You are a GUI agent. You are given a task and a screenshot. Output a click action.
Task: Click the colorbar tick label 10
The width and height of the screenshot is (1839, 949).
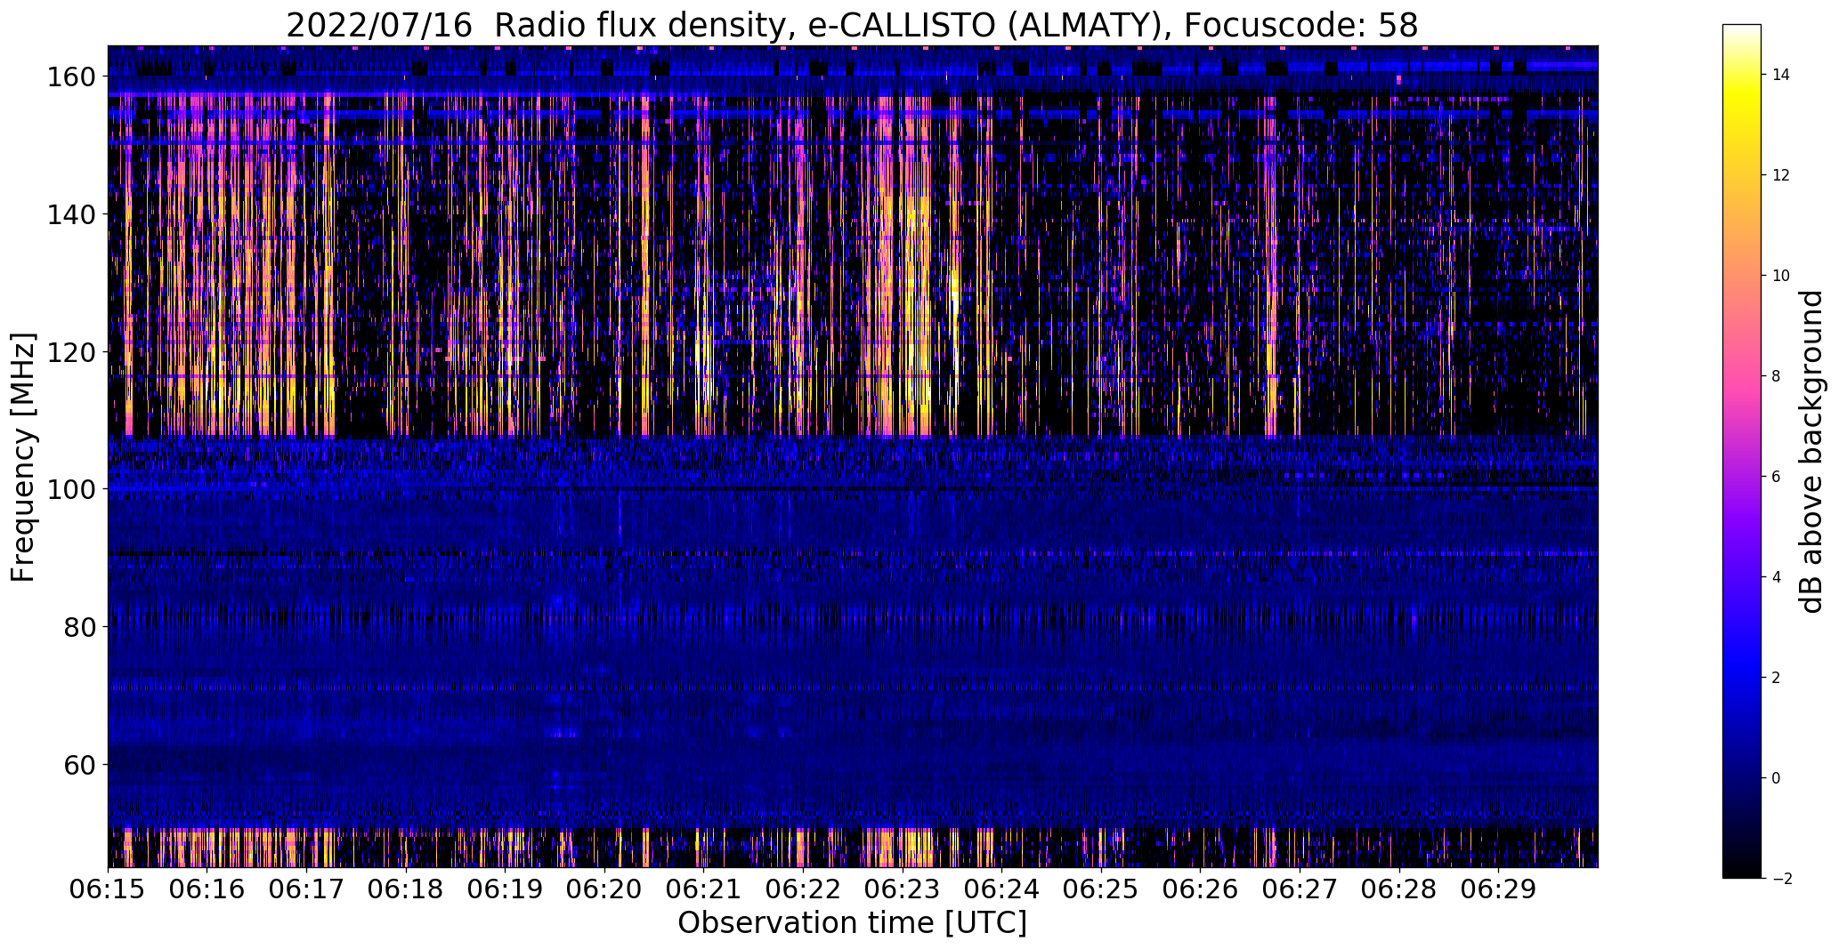coord(1781,277)
